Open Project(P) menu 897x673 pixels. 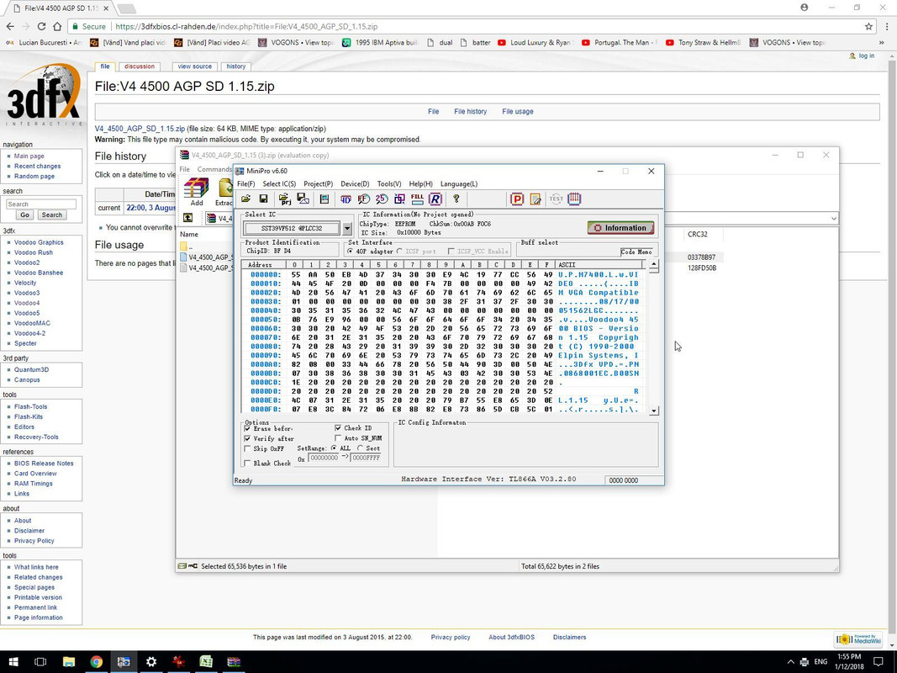coord(318,183)
